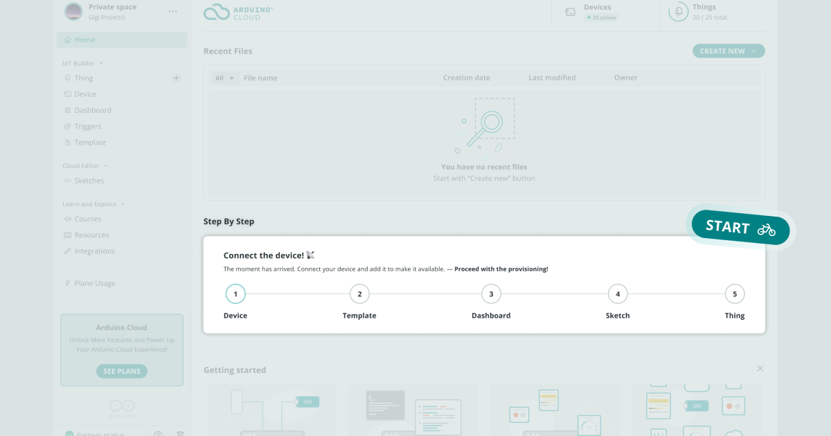831x436 pixels.
Task: Select step 2 Template circle
Action: point(359,294)
